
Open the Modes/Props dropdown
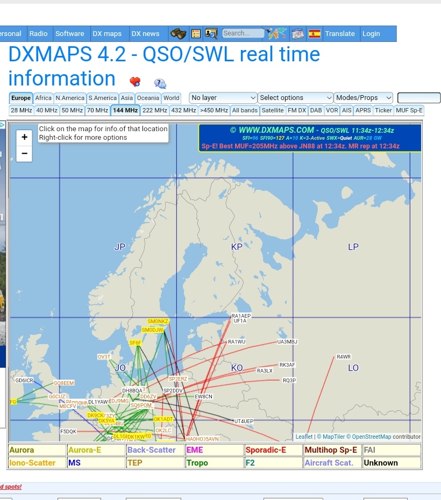pos(364,97)
